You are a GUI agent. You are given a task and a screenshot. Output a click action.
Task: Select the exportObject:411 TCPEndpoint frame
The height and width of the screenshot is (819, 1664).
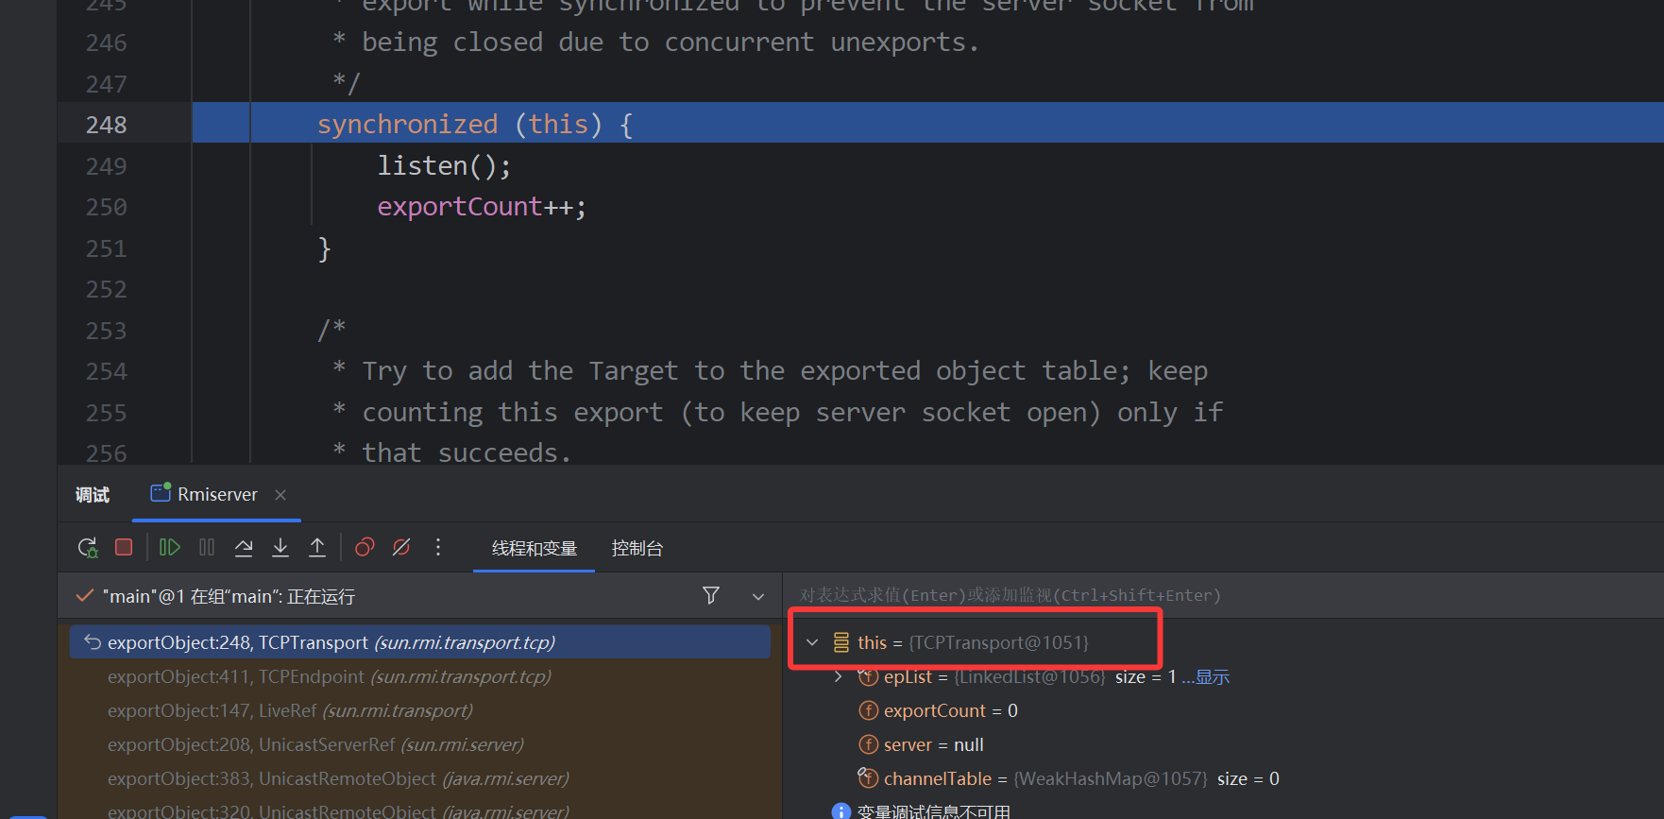[329, 676]
